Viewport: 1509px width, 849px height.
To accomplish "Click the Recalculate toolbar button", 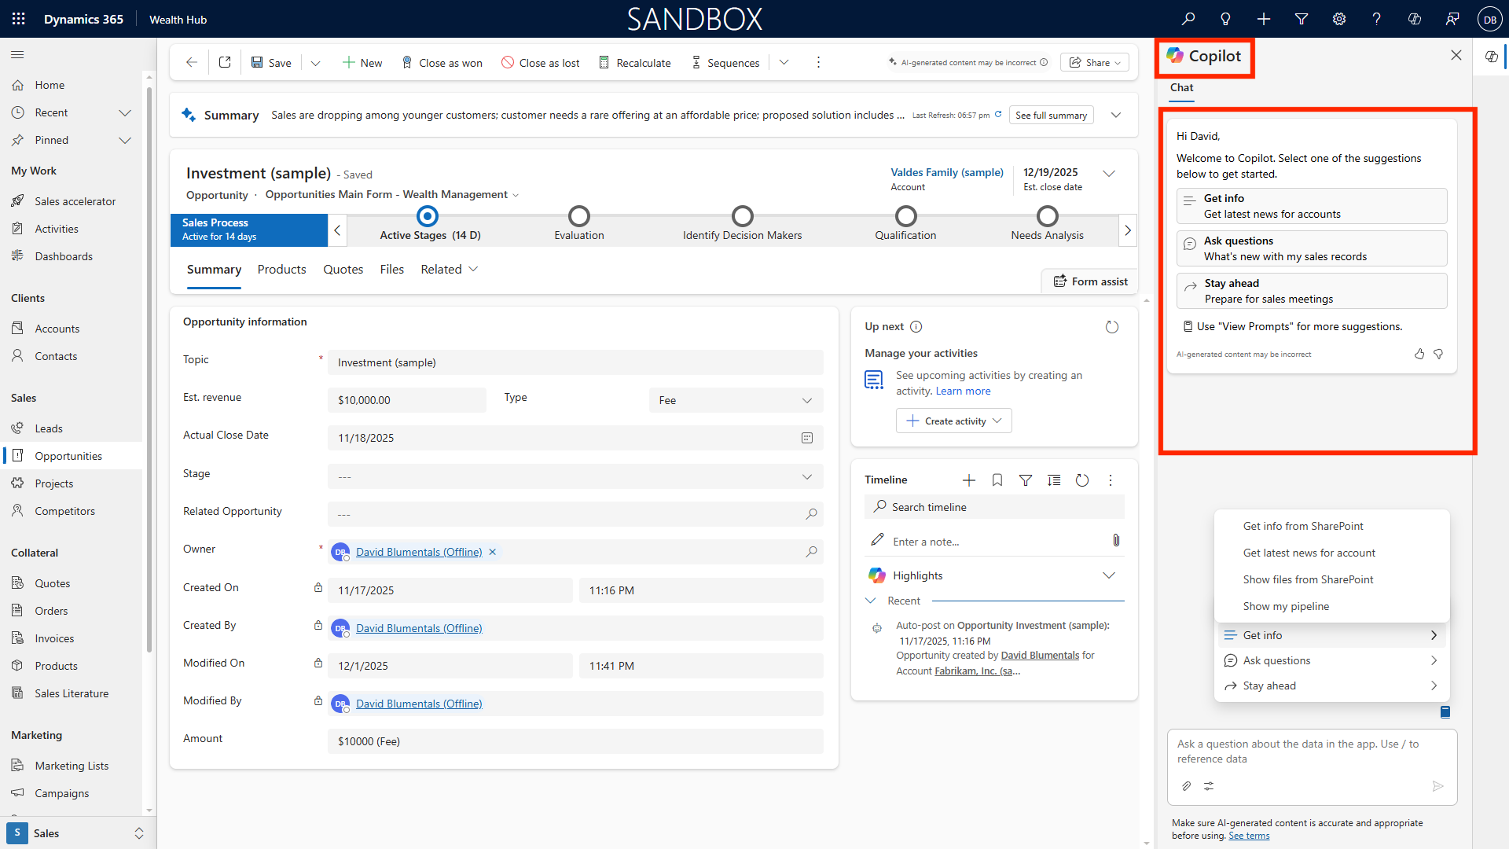I will (635, 63).
